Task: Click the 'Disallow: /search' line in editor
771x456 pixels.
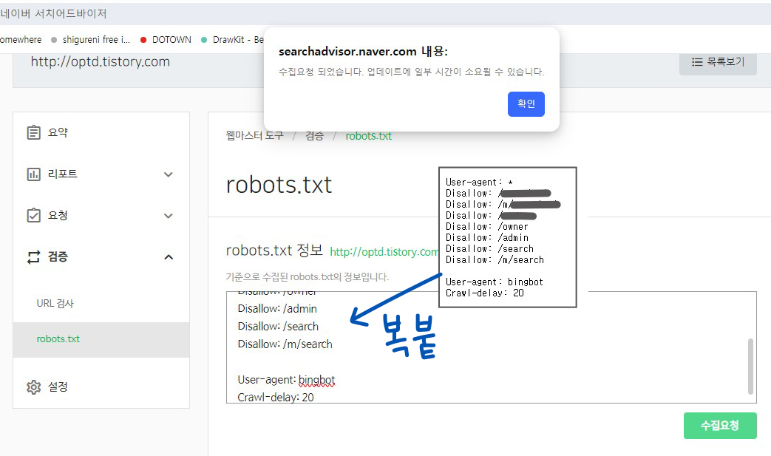Action: click(278, 326)
